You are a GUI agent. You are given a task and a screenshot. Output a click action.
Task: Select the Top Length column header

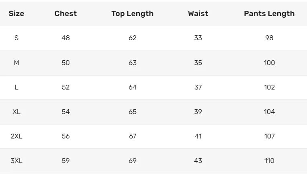[x=132, y=14]
